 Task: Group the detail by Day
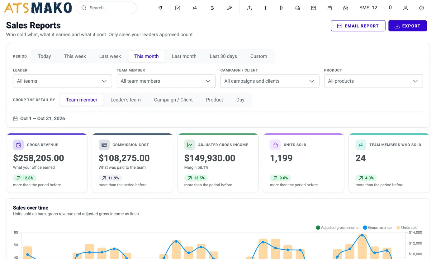pyautogui.click(x=240, y=100)
